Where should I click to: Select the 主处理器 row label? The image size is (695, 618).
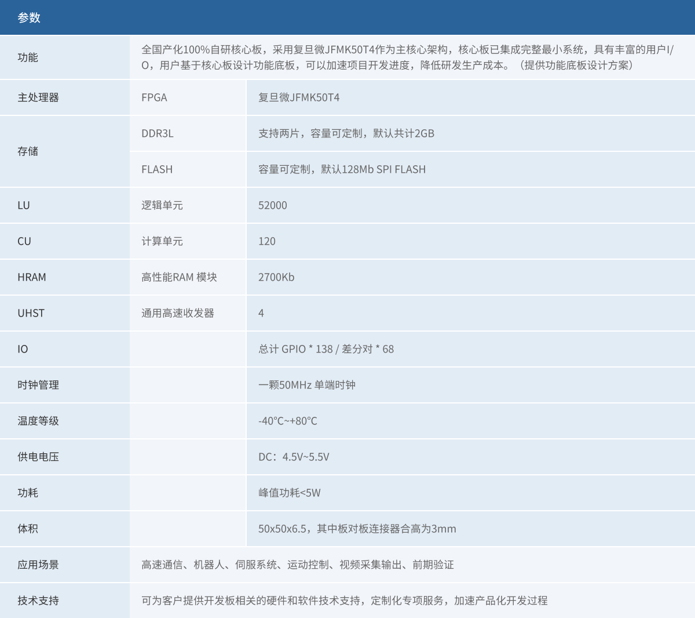[x=38, y=97]
